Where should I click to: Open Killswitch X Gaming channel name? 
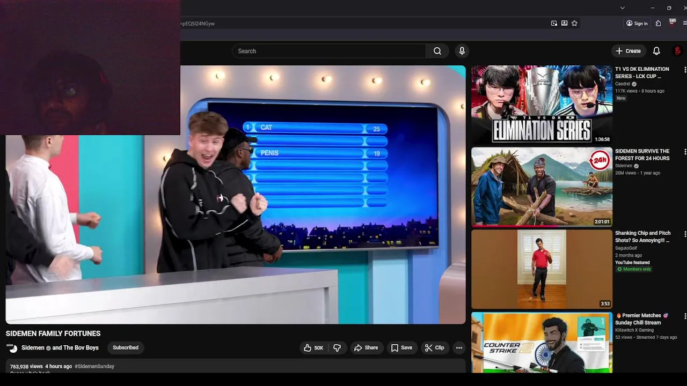634,330
